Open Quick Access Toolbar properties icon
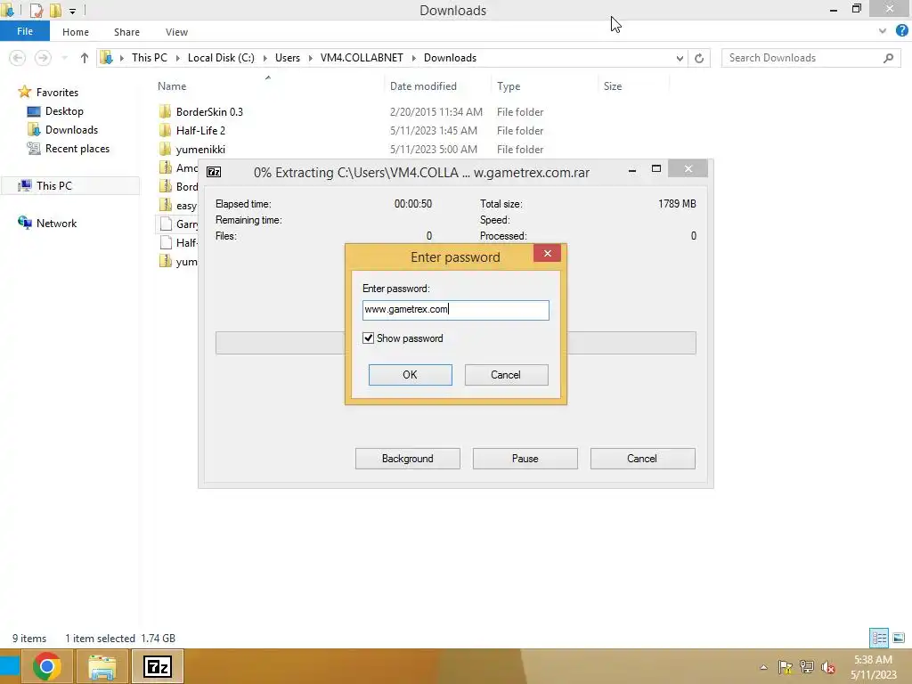Image resolution: width=912 pixels, height=684 pixels. (x=36, y=10)
